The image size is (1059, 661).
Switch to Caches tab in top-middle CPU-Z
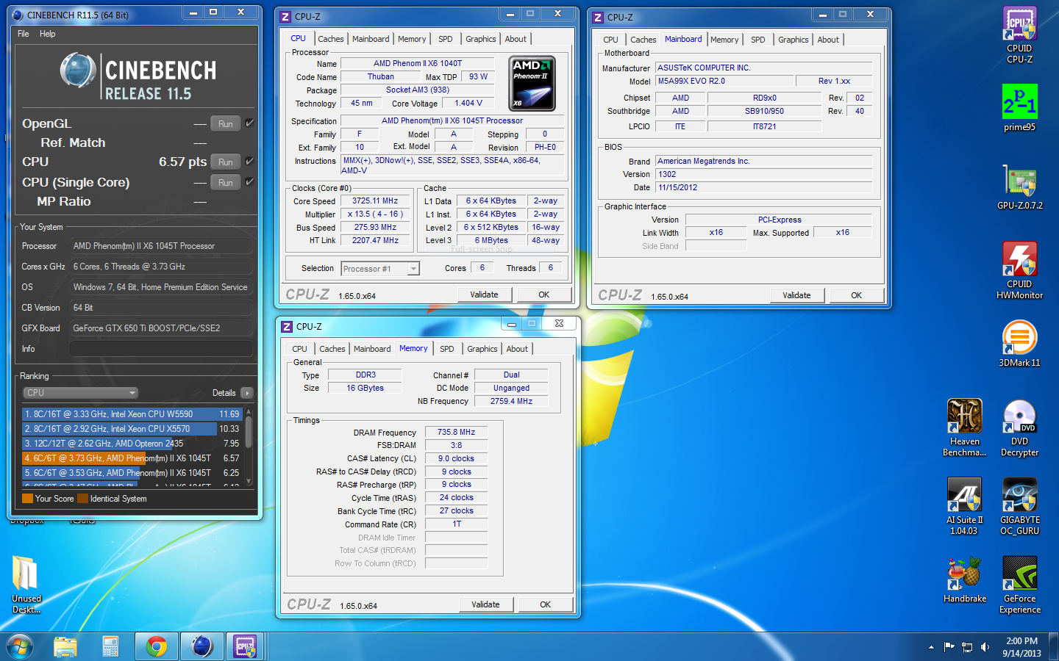click(x=330, y=39)
